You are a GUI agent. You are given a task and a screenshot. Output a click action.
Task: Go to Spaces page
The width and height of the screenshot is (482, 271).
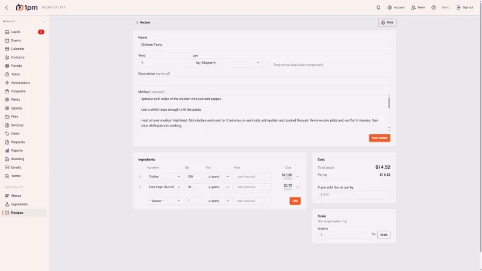tap(24, 108)
